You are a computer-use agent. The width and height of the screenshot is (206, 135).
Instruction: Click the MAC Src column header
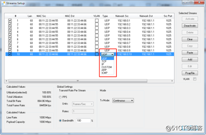point(49,16)
